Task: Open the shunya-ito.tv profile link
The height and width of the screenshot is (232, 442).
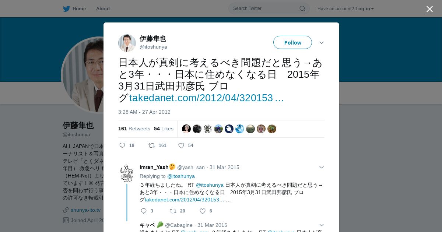Action: (85, 210)
